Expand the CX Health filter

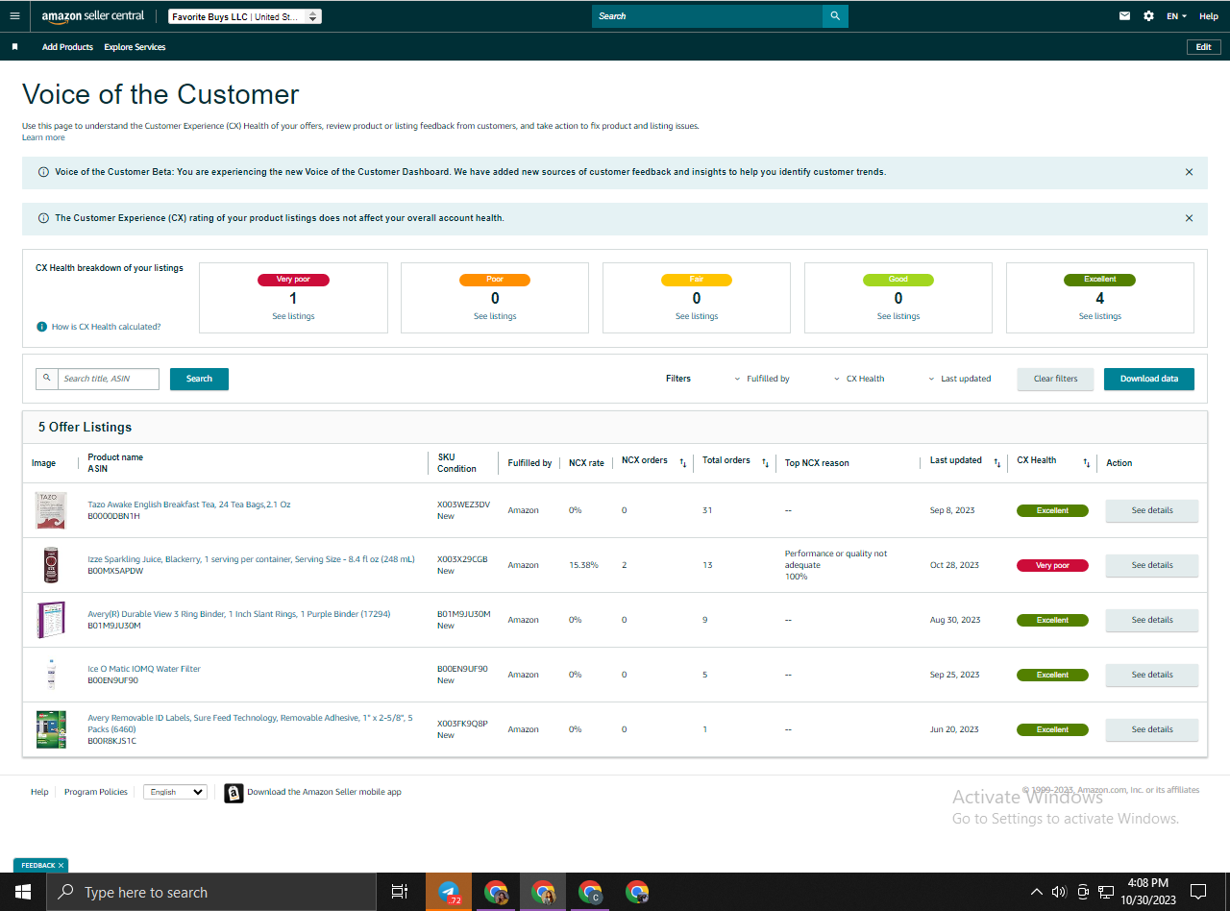[x=859, y=379]
